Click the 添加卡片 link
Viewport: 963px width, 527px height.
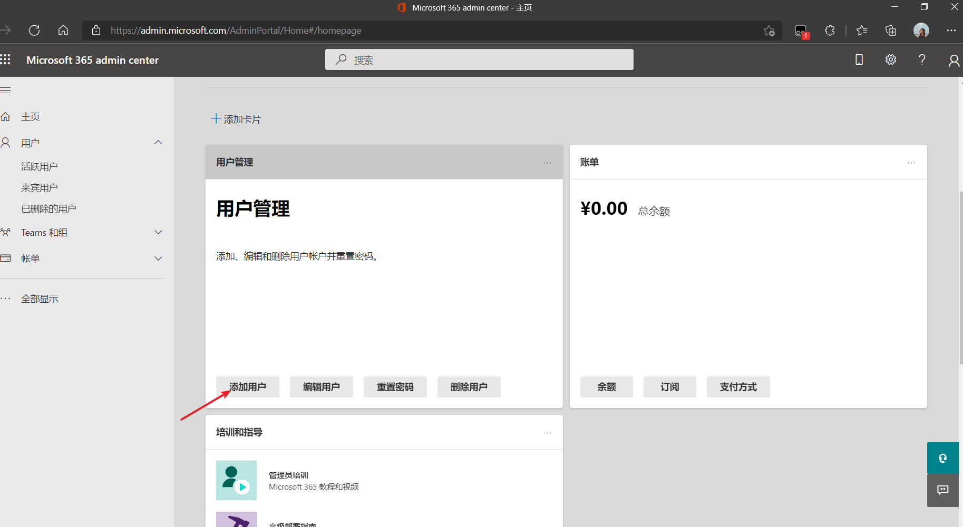pos(236,120)
